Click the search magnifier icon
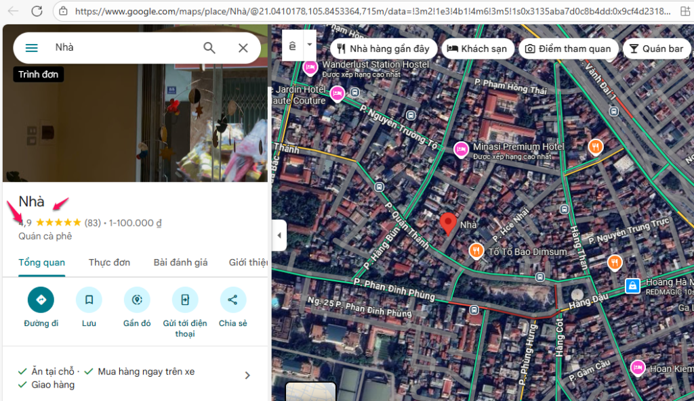Image resolution: width=694 pixels, height=401 pixels. (209, 48)
